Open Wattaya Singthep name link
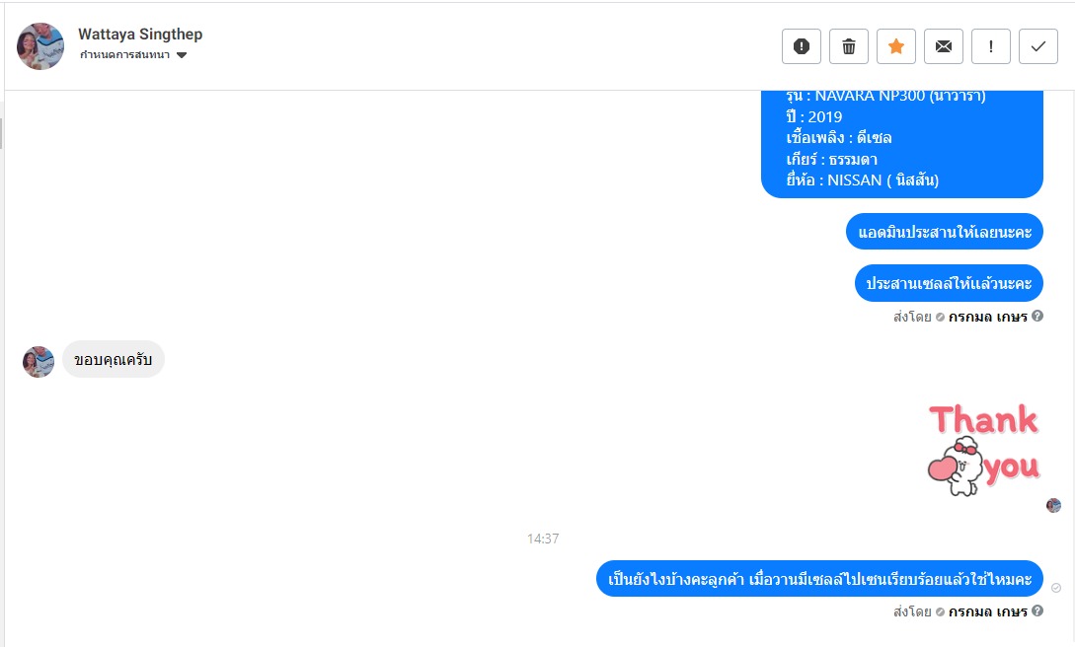This screenshot has width=1075, height=647. pyautogui.click(x=140, y=35)
